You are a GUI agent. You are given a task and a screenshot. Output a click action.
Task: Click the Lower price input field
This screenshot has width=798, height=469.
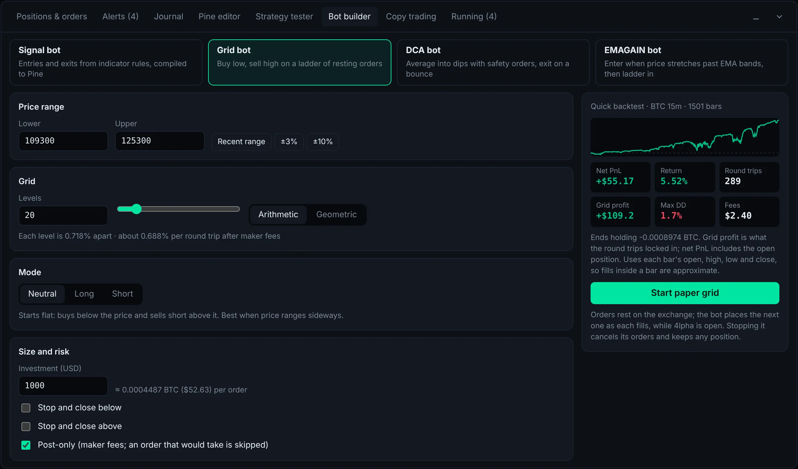[x=63, y=141]
